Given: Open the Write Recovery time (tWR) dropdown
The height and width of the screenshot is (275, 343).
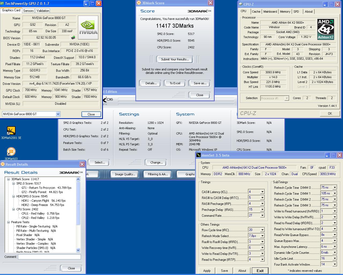Looking at the screenshot, I should click(x=262, y=248).
